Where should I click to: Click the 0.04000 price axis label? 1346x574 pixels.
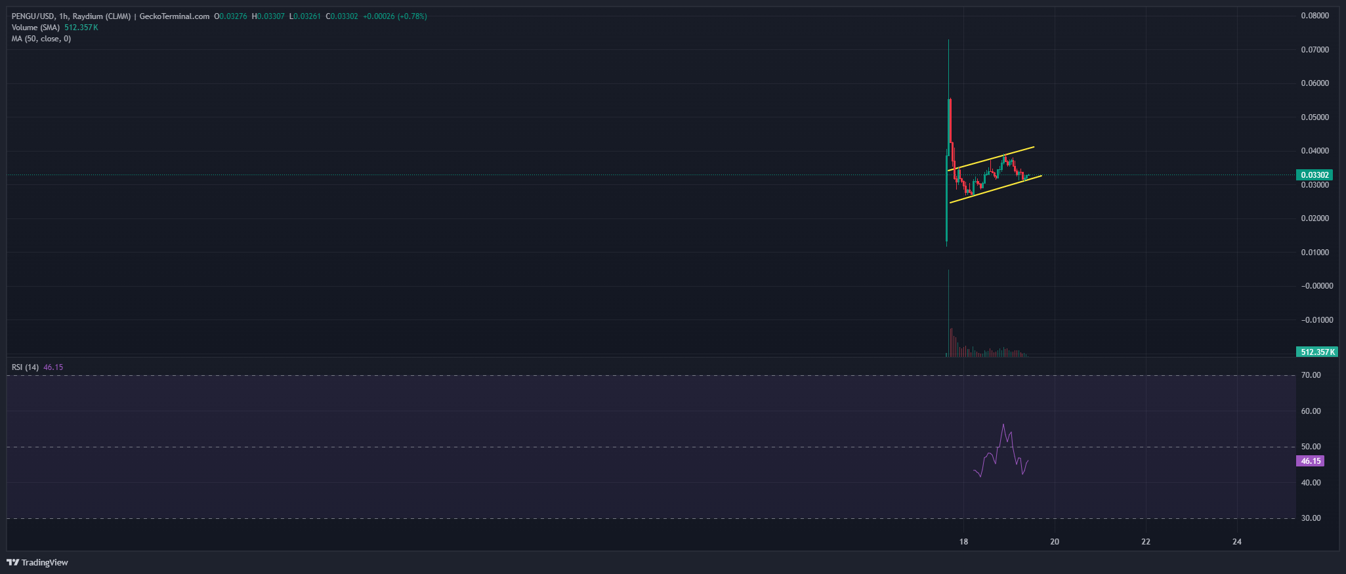tap(1314, 151)
